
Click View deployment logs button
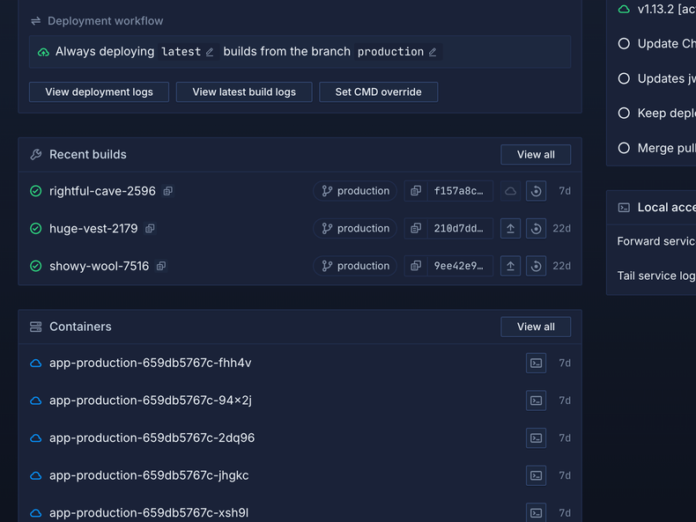(99, 92)
